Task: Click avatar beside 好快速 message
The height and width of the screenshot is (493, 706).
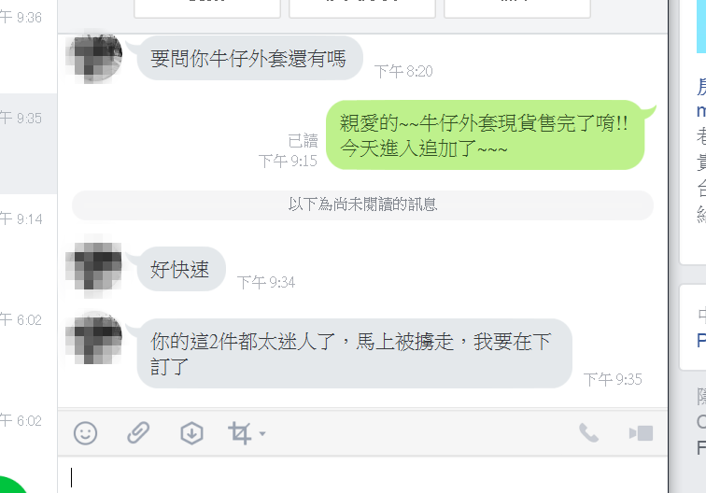Action: [94, 268]
